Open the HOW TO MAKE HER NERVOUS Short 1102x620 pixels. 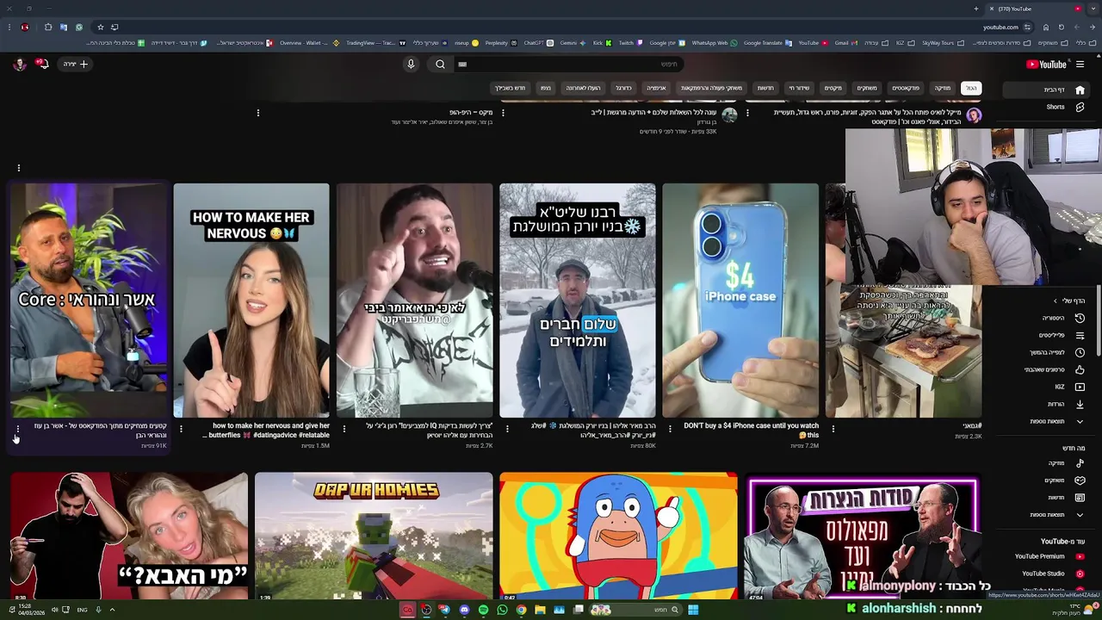coord(251,300)
